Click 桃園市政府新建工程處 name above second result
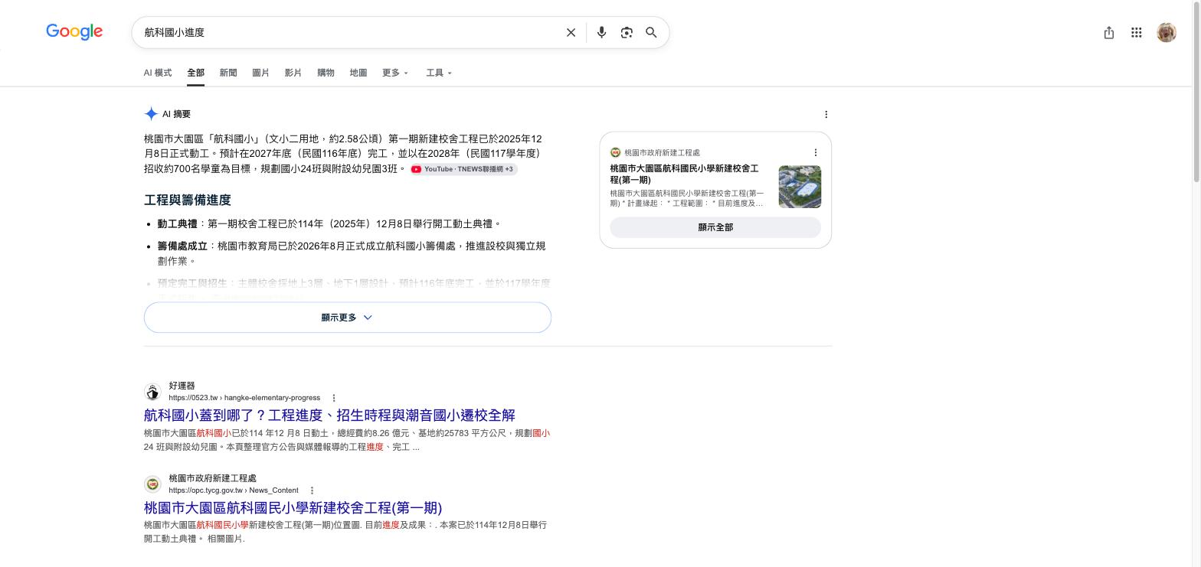Screen dimensions: 1201x567 pyautogui.click(x=213, y=478)
